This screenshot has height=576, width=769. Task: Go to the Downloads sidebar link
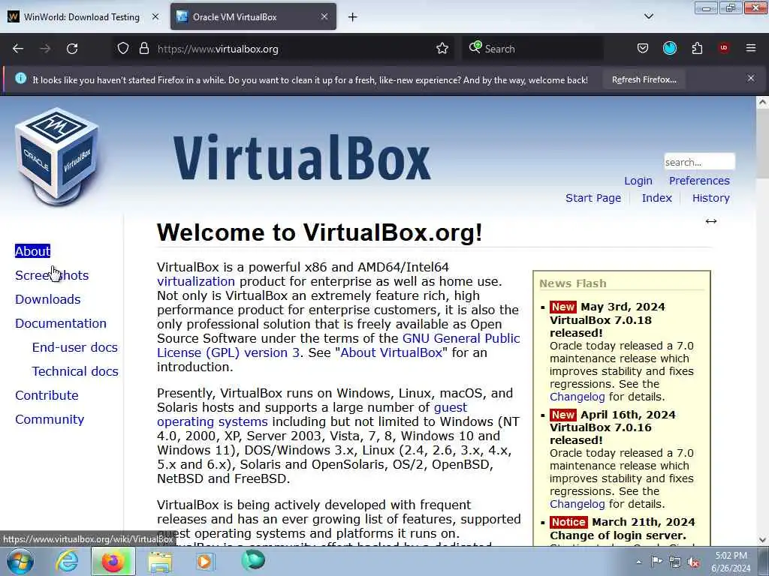(x=47, y=299)
